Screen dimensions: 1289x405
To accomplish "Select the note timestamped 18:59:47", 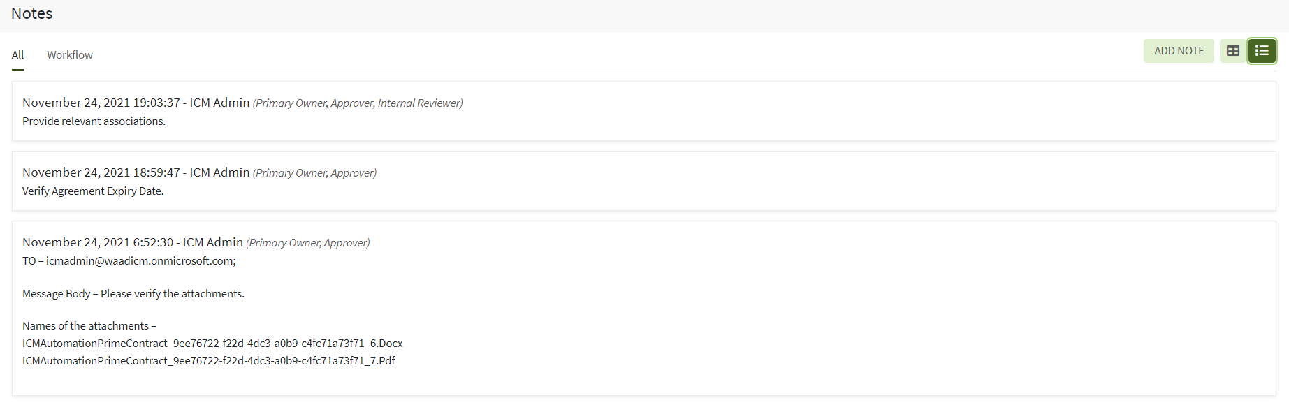I will (x=136, y=172).
